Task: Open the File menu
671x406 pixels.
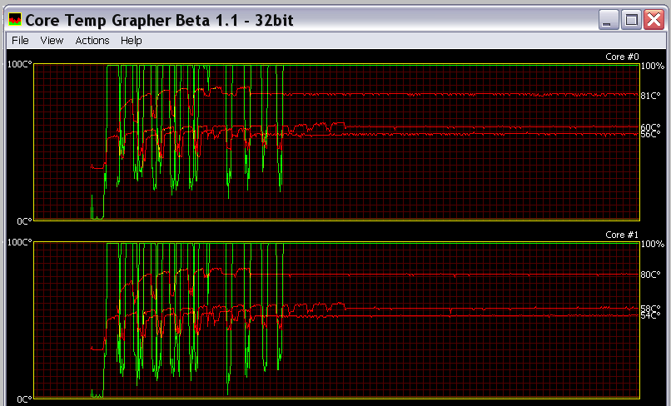Action: (x=20, y=40)
